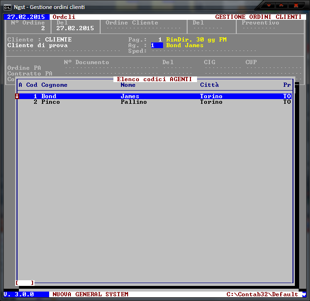Click the search box at bottom of agent list
Screen dimensions: 310x301
(25, 283)
